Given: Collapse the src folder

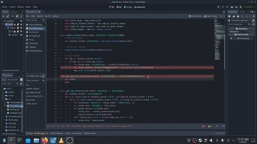Looking at the screenshot, I should click(x=4, y=99).
